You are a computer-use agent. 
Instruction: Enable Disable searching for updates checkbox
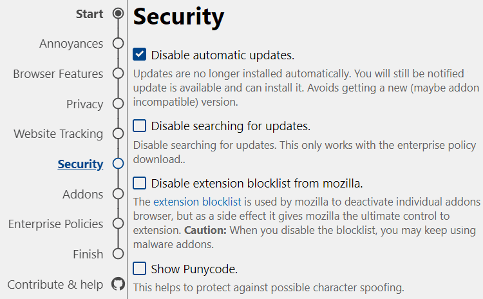[140, 126]
